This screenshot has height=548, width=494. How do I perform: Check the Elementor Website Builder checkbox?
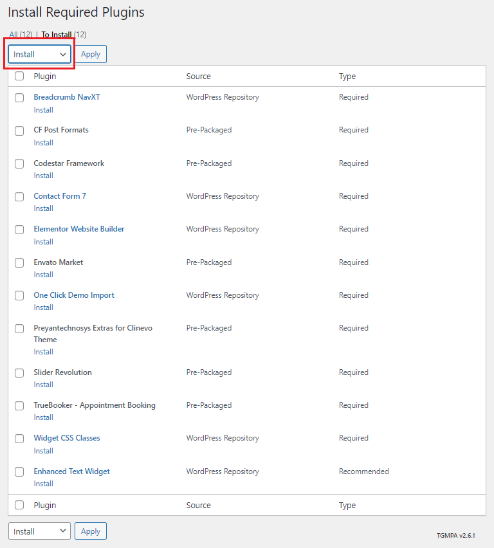tap(19, 230)
